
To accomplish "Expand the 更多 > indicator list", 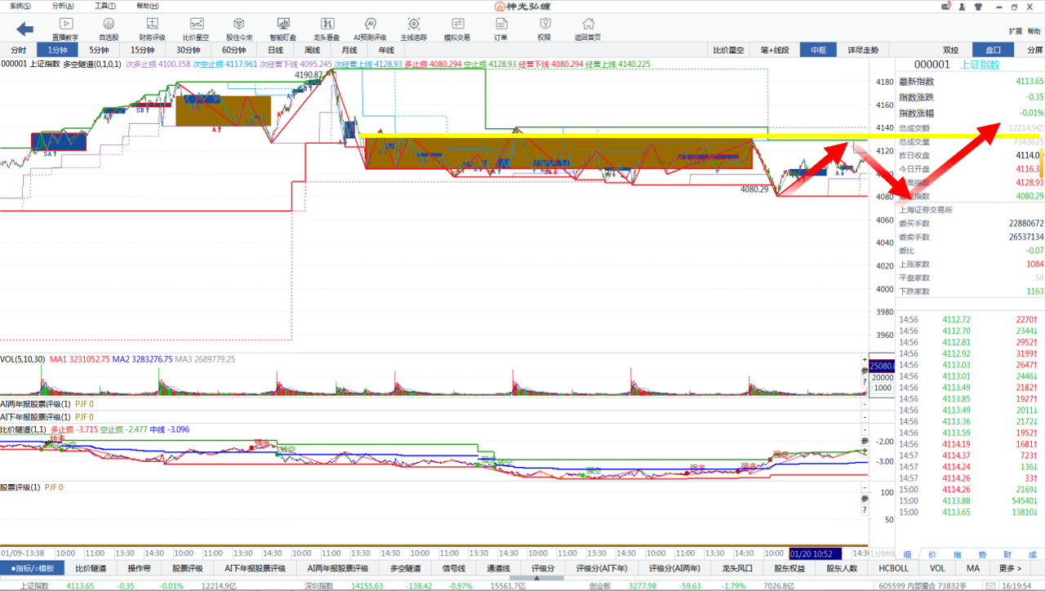I will pyautogui.click(x=1010, y=568).
